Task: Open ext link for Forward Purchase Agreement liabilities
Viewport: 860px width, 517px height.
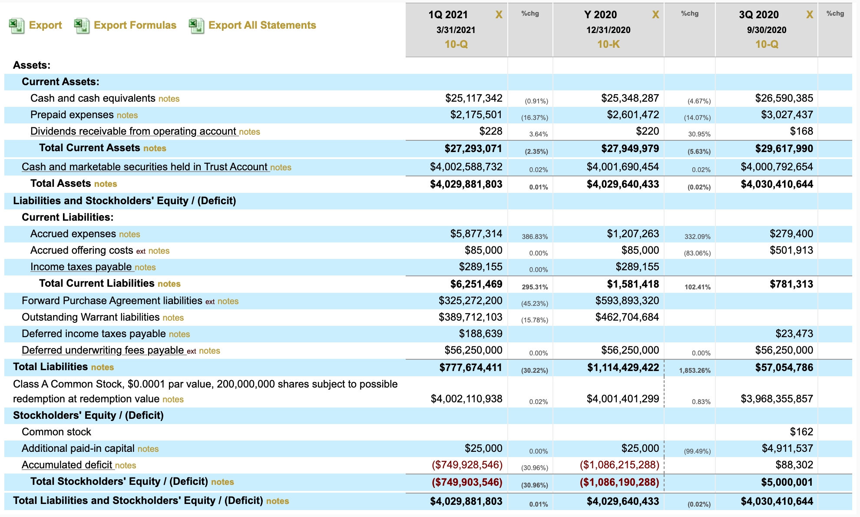Action: pos(210,302)
